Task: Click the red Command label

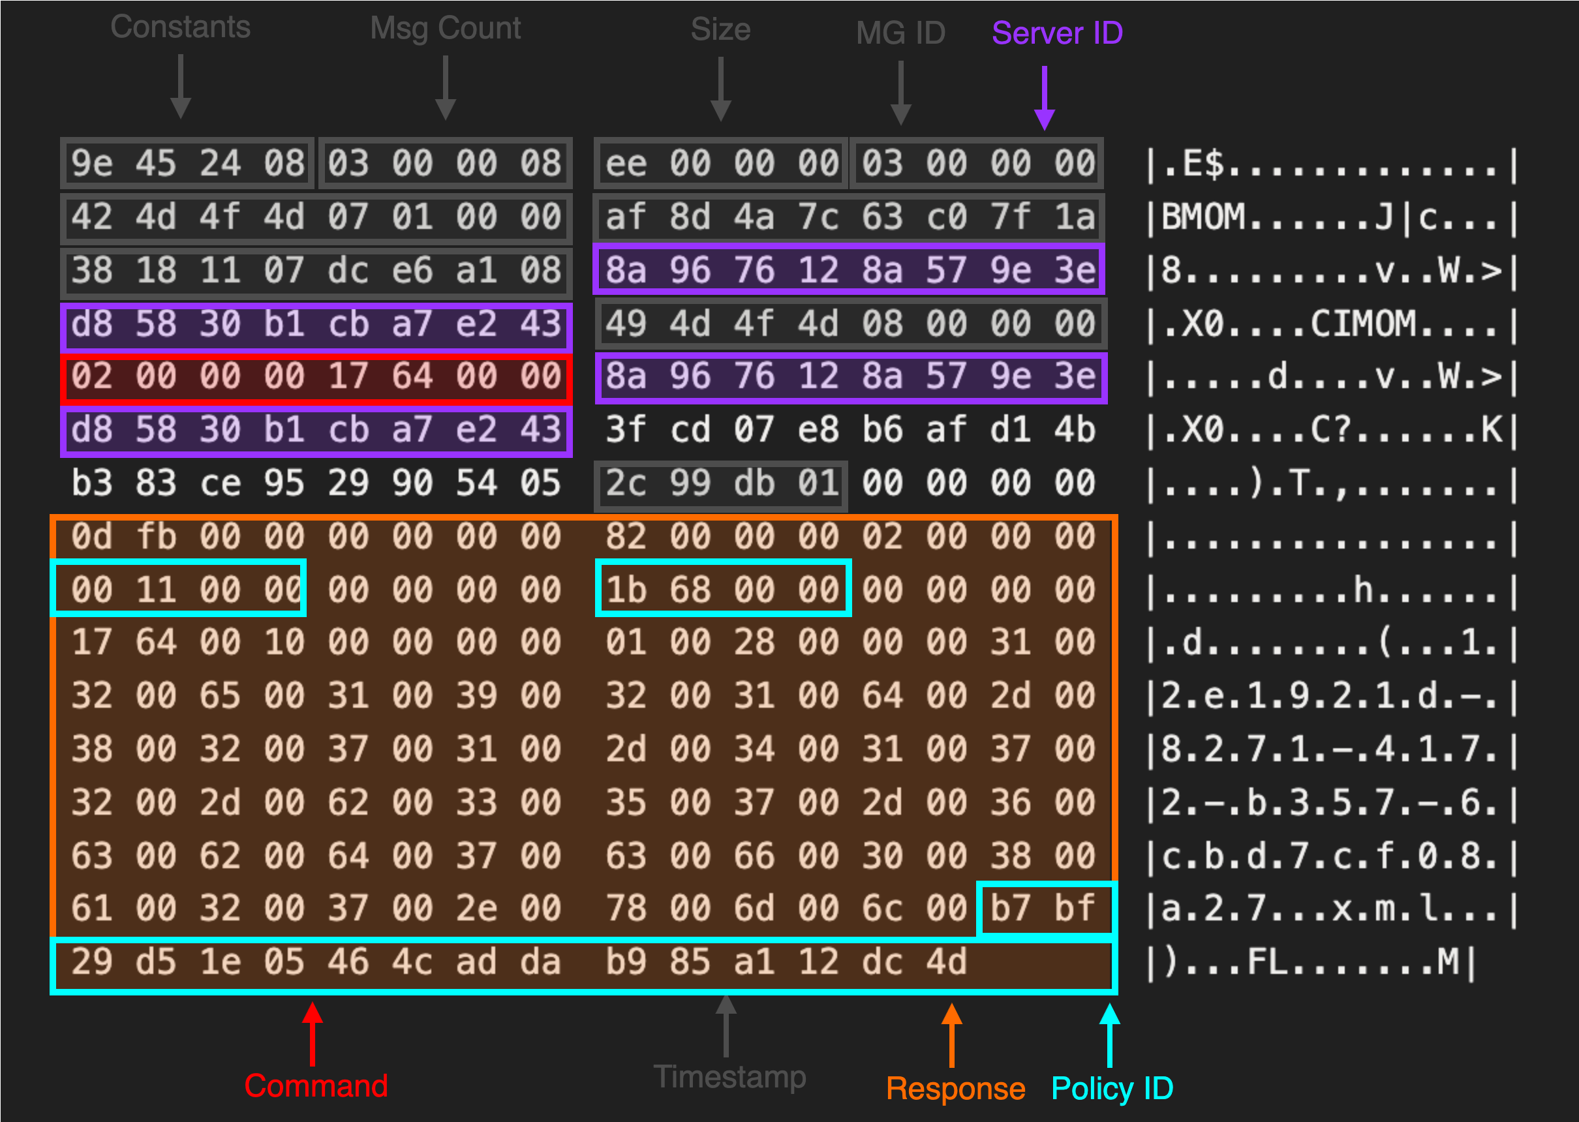Action: [x=316, y=1086]
